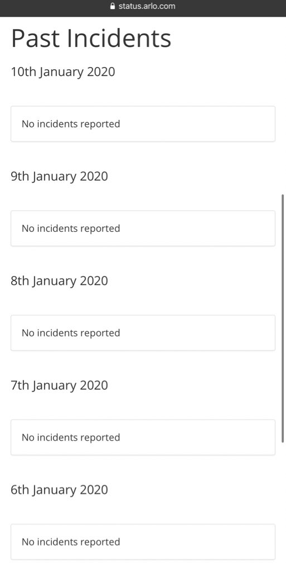Select the 10th January 2020 date heading
286x572 pixels.
pyautogui.click(x=63, y=71)
